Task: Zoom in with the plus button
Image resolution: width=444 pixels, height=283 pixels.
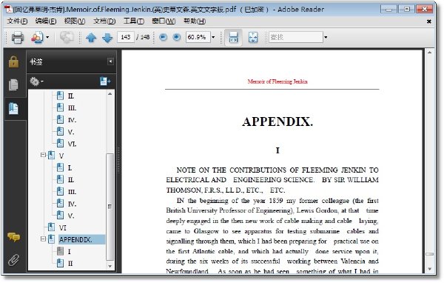Action: click(x=177, y=37)
